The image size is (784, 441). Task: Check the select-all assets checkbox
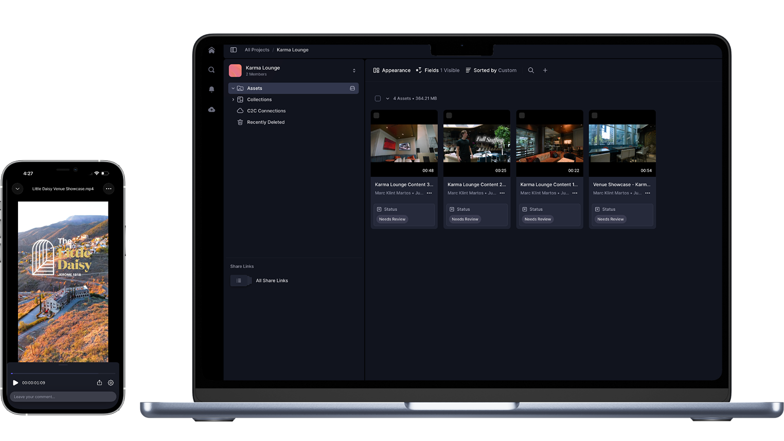click(x=378, y=99)
